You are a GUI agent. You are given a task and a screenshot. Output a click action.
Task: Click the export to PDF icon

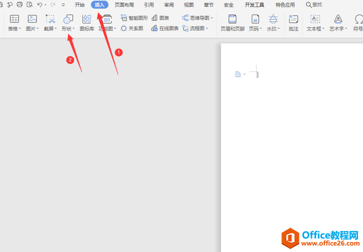pyautogui.click(x=9, y=4)
